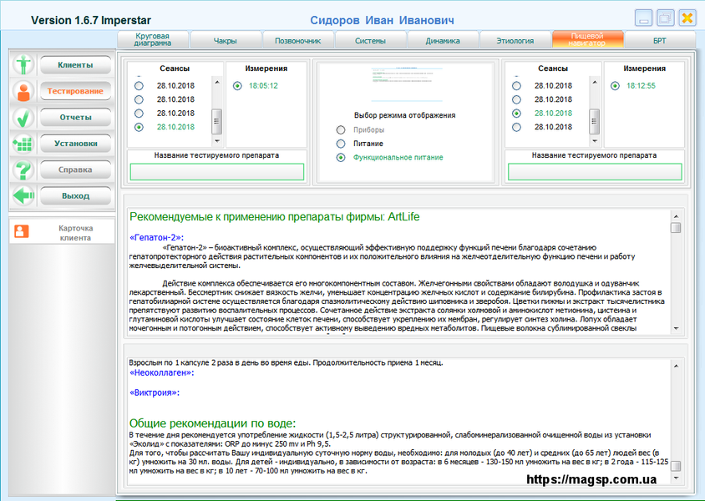The height and width of the screenshot is (501, 705).
Task: Select fourth 28.10.2018 session in right list
Action: 516,127
